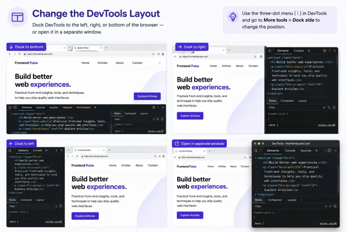Open three-dot menu in right-docked DevTools
The height and width of the screenshot is (232, 347).
point(330,51)
